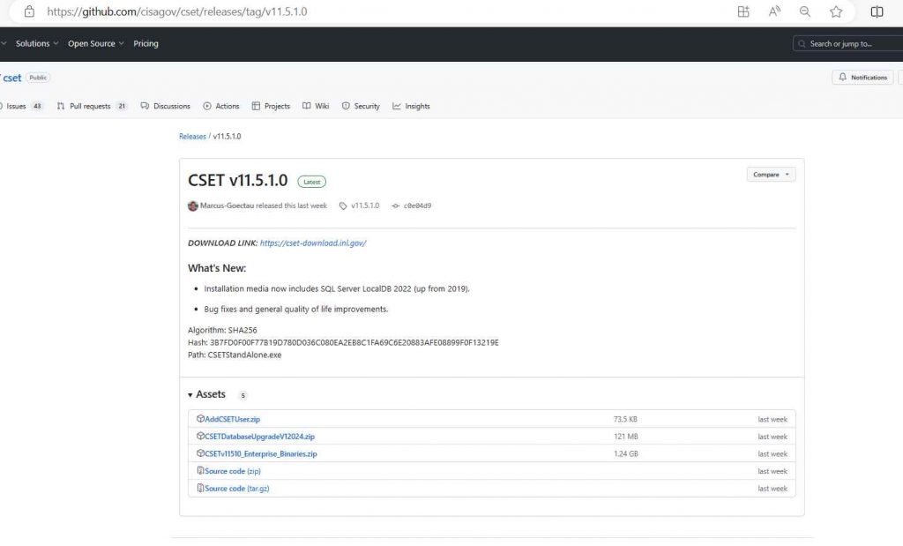Click the SHA256 hash value text
This screenshot has width=903, height=546.
354,343
